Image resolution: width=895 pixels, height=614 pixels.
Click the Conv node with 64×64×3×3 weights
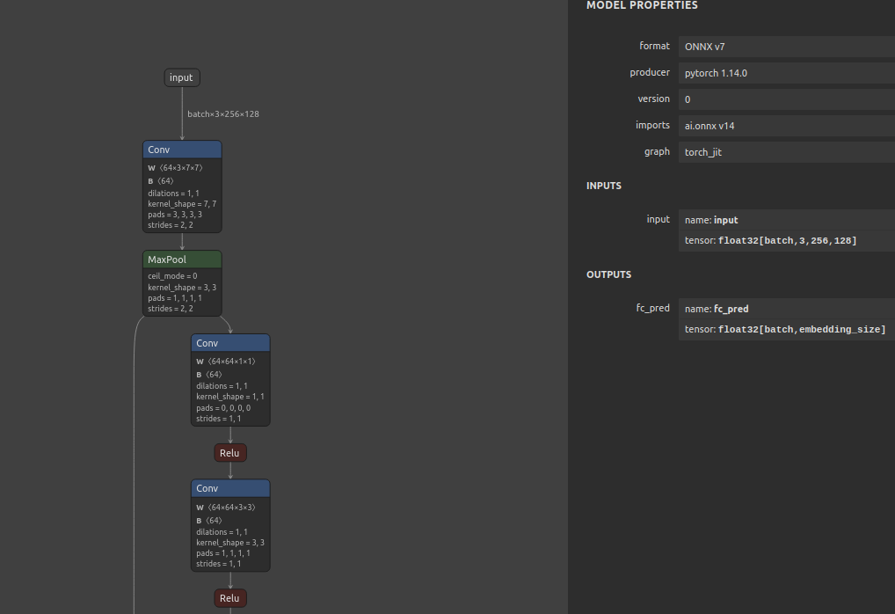click(230, 488)
